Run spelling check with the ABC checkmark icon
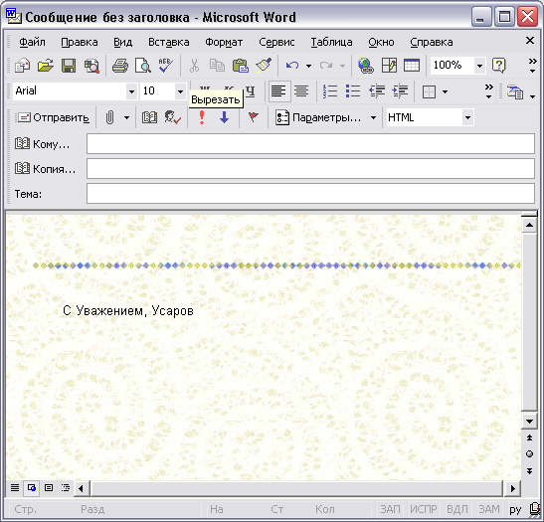 166,66
